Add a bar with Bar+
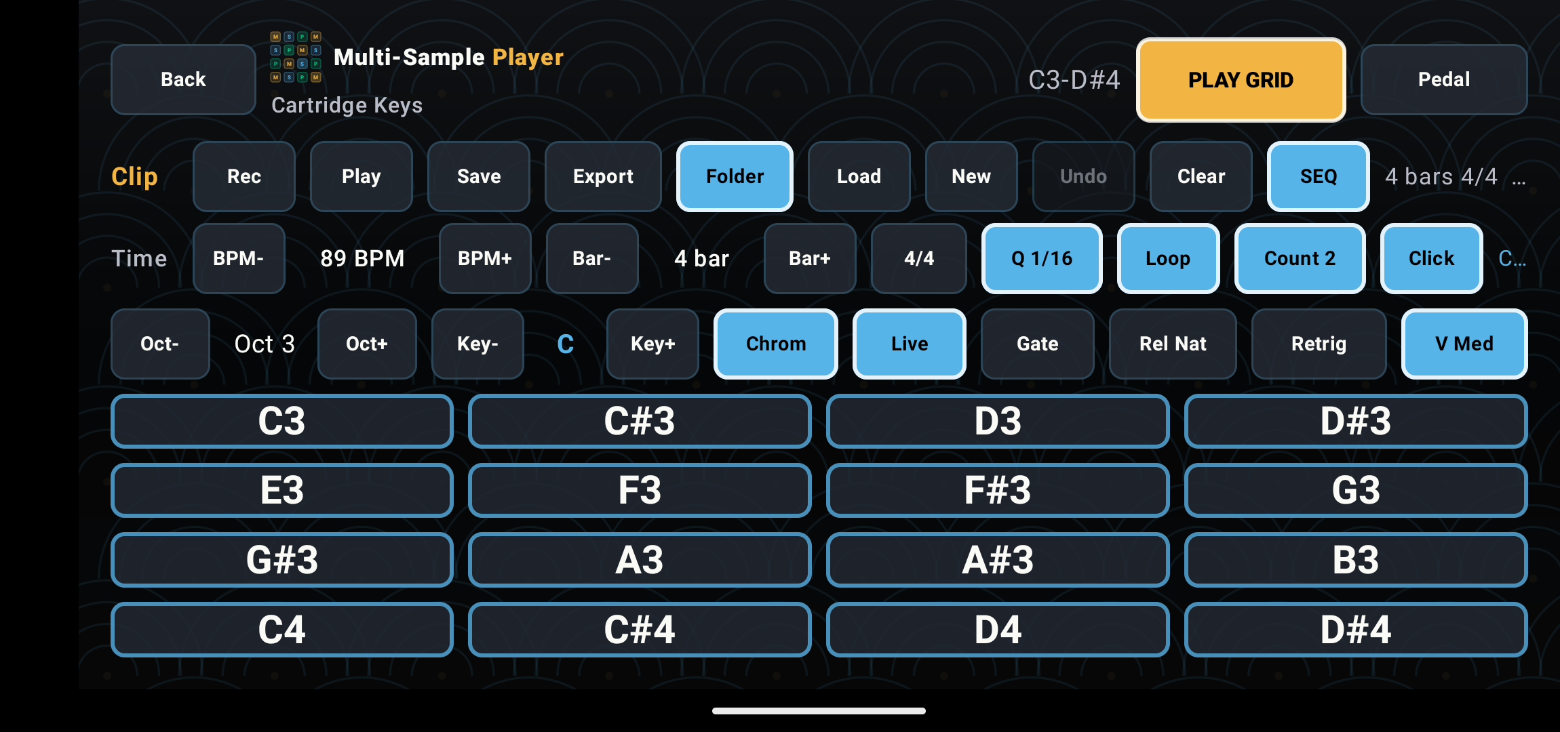 (x=810, y=258)
